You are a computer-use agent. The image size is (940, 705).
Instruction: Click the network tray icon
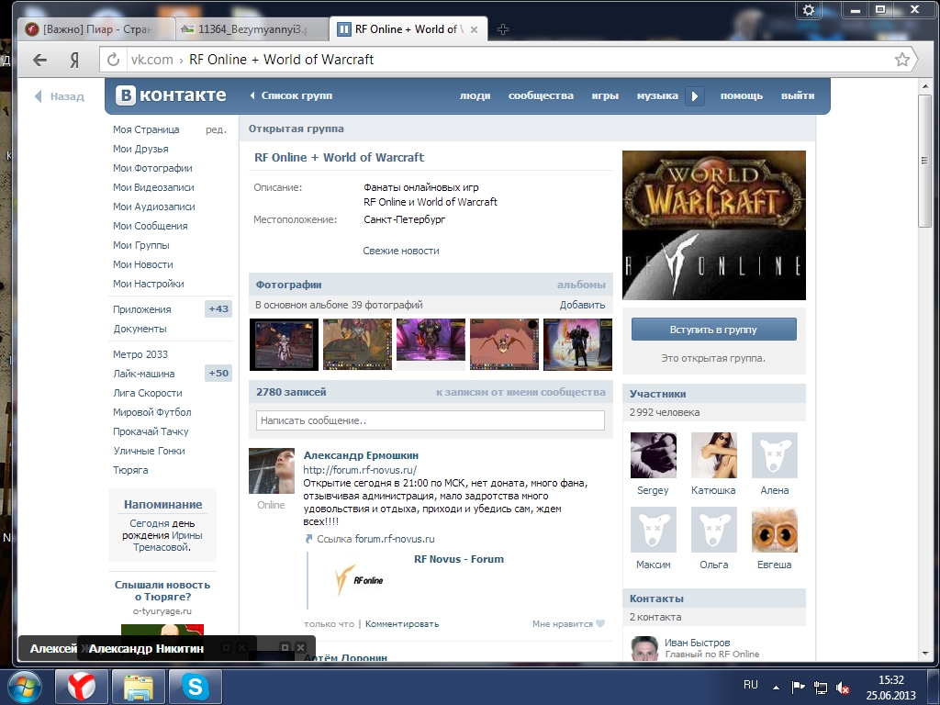[x=821, y=688]
